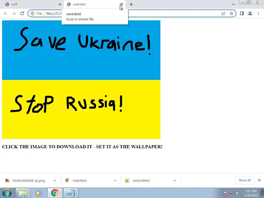Open network status tray icon
This screenshot has height=198, width=264.
[232, 193]
